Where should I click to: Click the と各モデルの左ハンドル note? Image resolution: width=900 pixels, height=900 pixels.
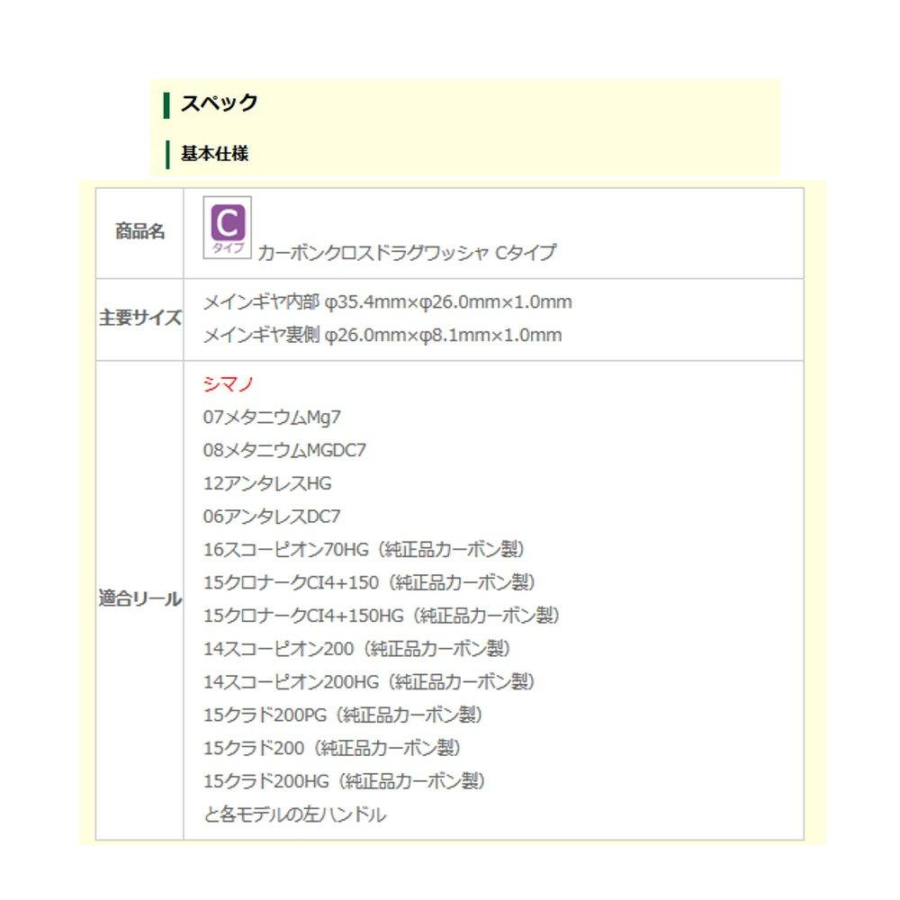click(294, 815)
